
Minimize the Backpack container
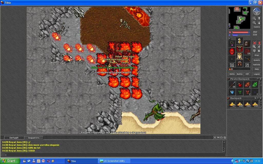point(258,98)
